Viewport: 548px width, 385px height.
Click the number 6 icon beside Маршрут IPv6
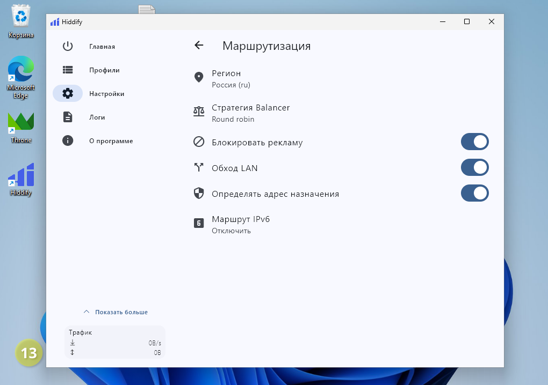click(199, 223)
